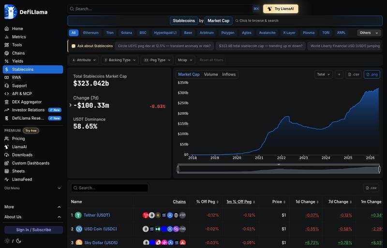Download the table .csv file
Image resolution: width=387 pixels, height=248 pixels.
click(371, 188)
